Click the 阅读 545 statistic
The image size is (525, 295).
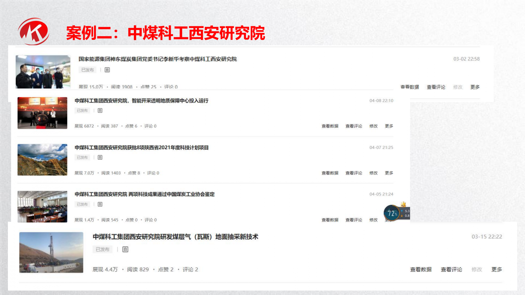[x=110, y=220]
